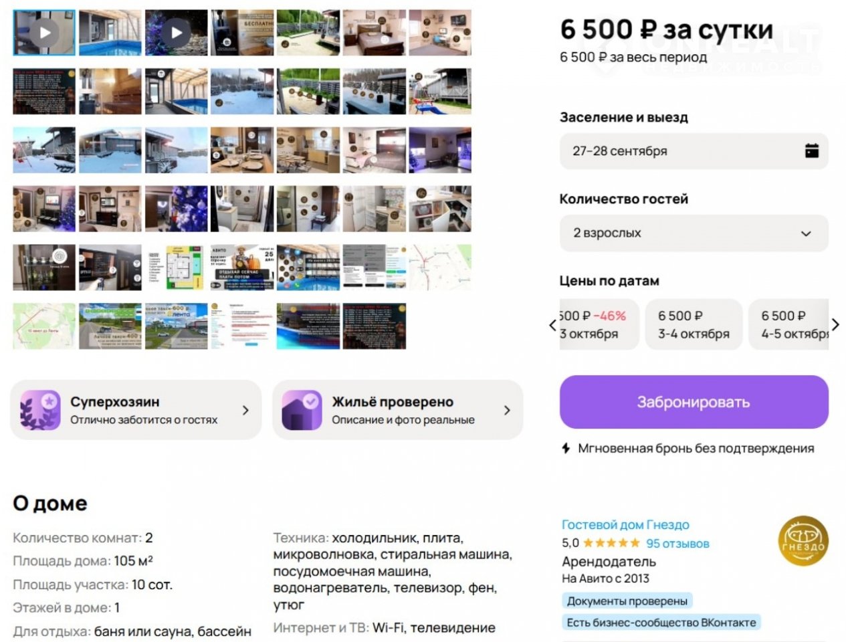Click the 27–28 сентября date field
Viewport: 846px width, 642px height.
point(682,150)
